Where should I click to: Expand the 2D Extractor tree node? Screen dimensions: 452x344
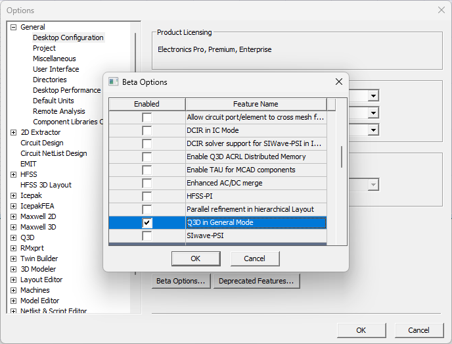(13, 132)
